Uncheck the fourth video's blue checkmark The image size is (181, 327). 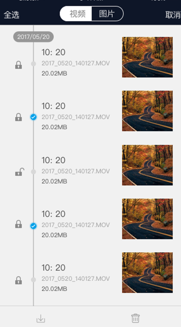point(33,226)
